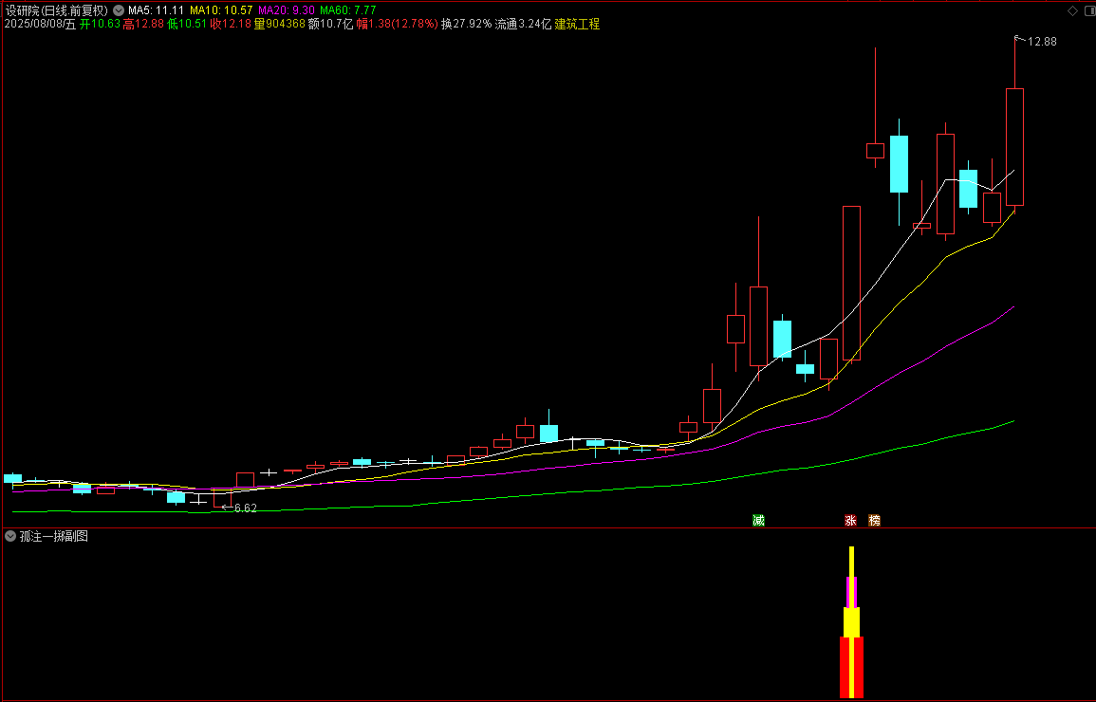Click the 孤注一掷副图 sub-chart title

pos(54,536)
